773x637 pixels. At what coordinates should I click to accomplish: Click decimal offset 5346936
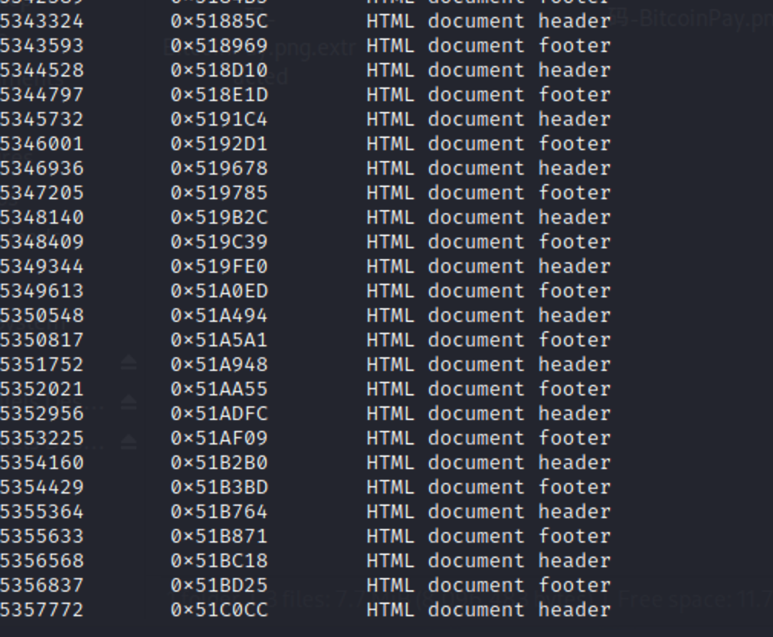click(41, 168)
